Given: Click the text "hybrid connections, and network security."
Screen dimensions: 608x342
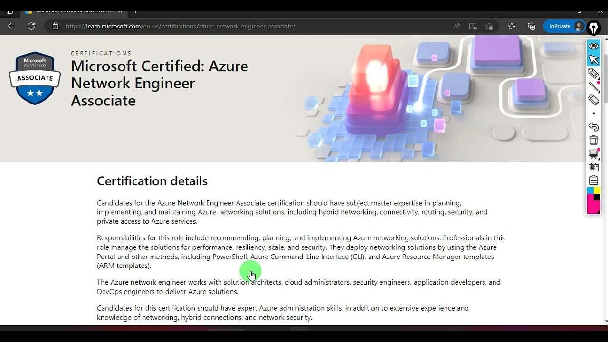Looking at the screenshot, I should (247, 317).
